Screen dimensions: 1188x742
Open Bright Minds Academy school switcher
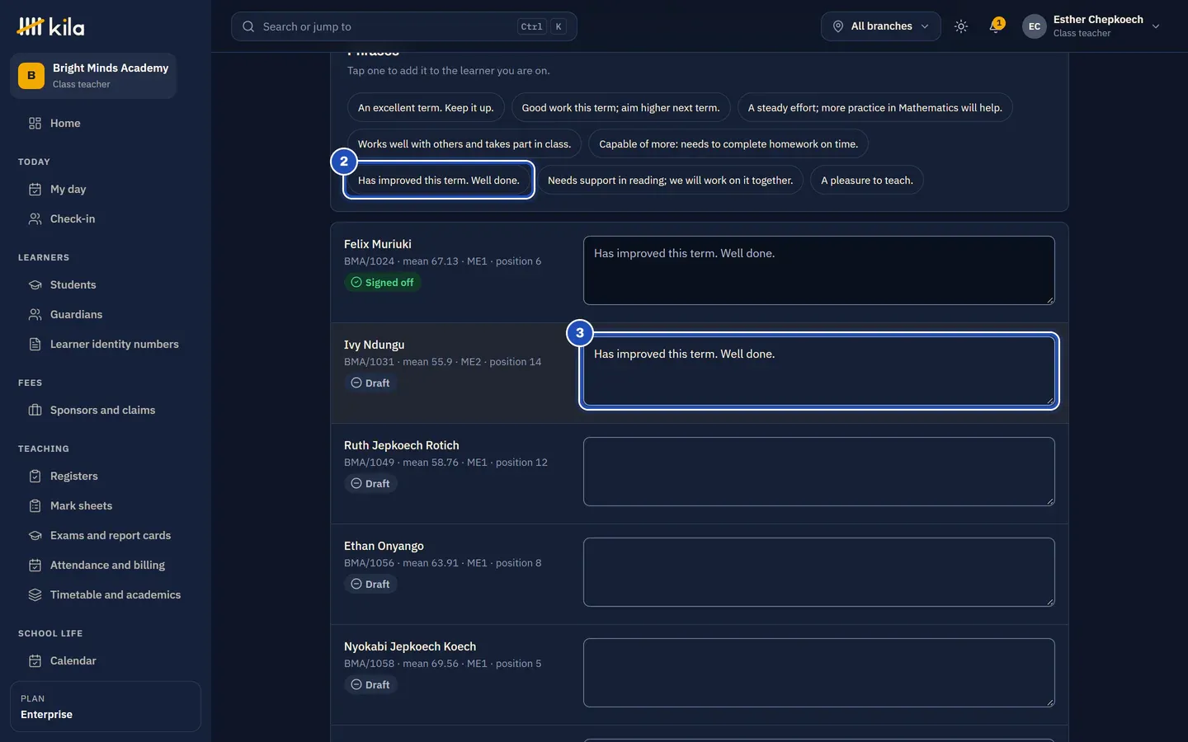click(93, 76)
